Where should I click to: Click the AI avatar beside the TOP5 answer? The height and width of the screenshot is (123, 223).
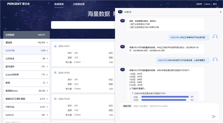pos(122,69)
